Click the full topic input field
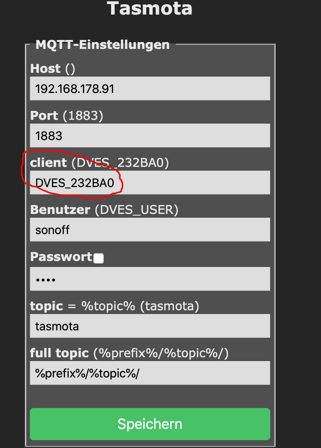This screenshot has height=448, width=321. (x=150, y=373)
